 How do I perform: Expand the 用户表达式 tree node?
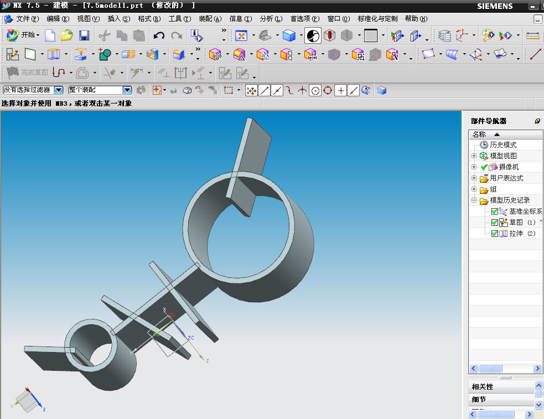coord(474,178)
